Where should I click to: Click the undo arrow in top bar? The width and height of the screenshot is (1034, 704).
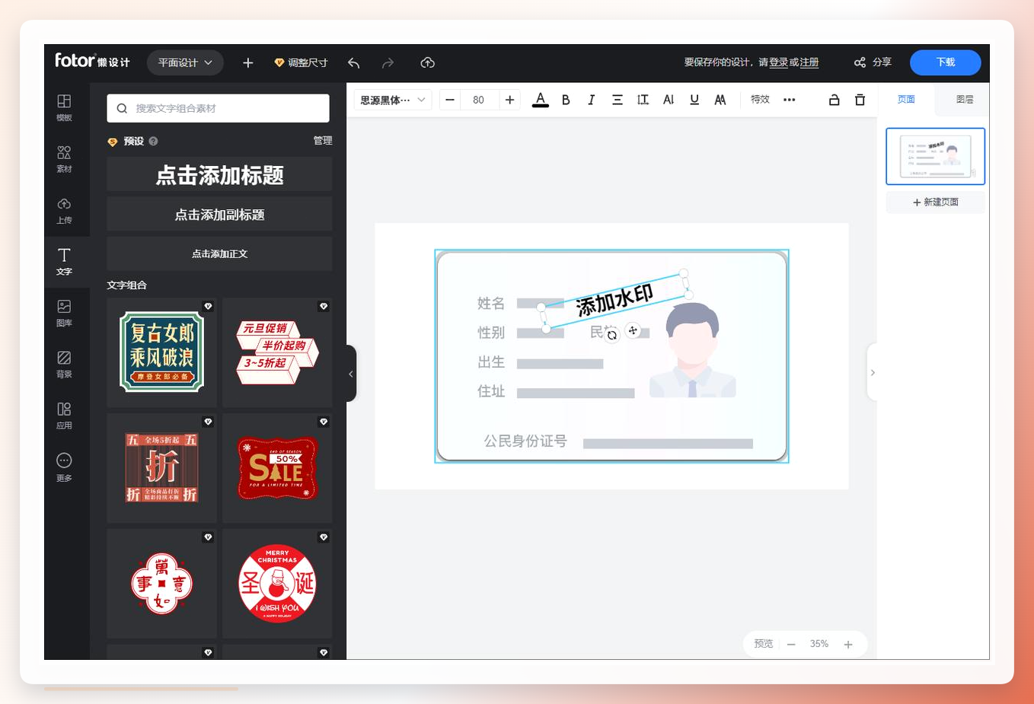[353, 62]
